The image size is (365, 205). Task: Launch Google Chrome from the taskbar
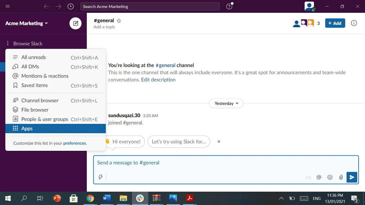(x=90, y=198)
